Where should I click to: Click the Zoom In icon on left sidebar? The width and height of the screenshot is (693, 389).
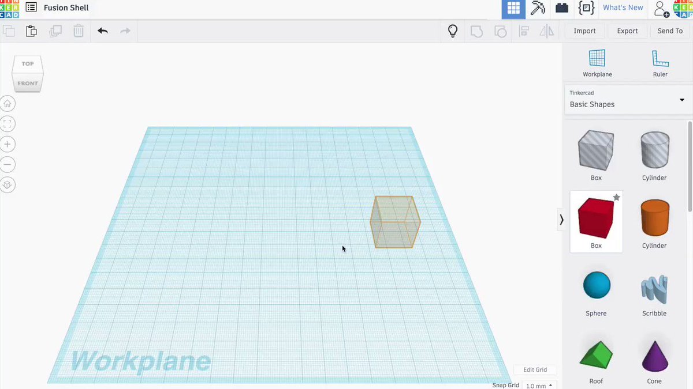coord(8,144)
